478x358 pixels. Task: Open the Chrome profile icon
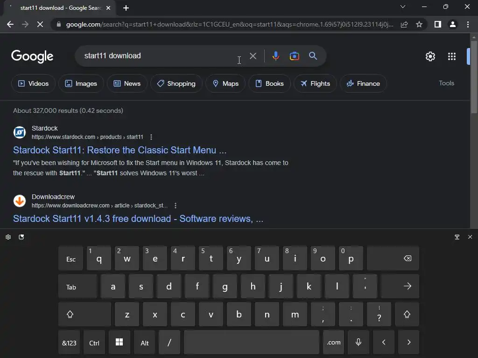coord(453,24)
